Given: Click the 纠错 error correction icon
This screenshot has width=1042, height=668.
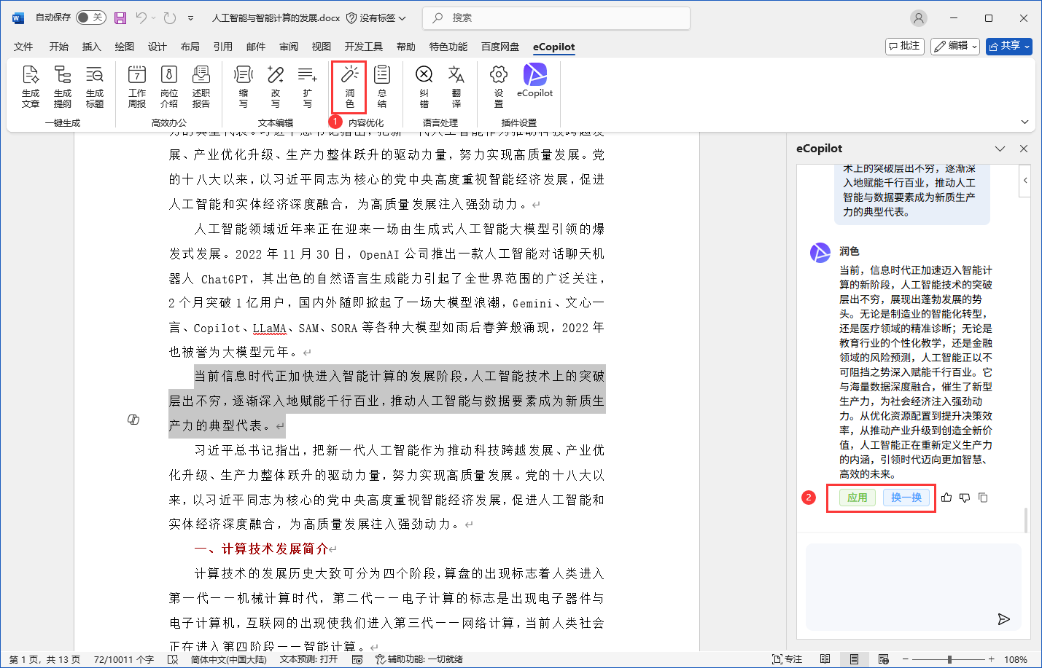Looking at the screenshot, I should point(424,86).
